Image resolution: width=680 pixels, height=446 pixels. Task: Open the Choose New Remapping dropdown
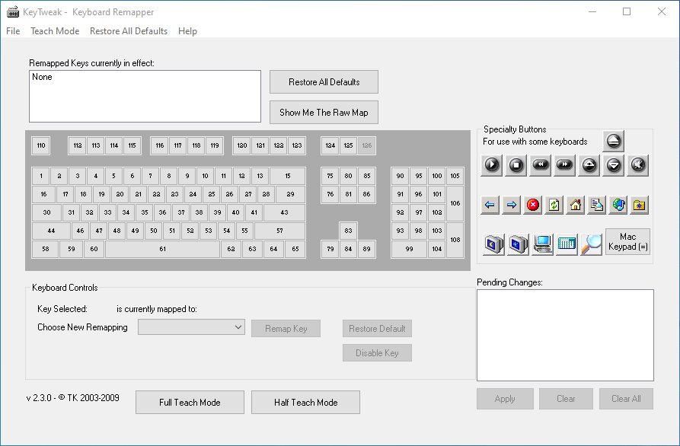[190, 327]
